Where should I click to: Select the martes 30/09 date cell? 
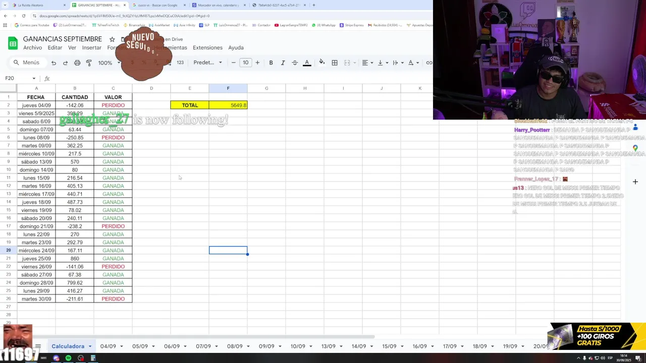[36, 299]
